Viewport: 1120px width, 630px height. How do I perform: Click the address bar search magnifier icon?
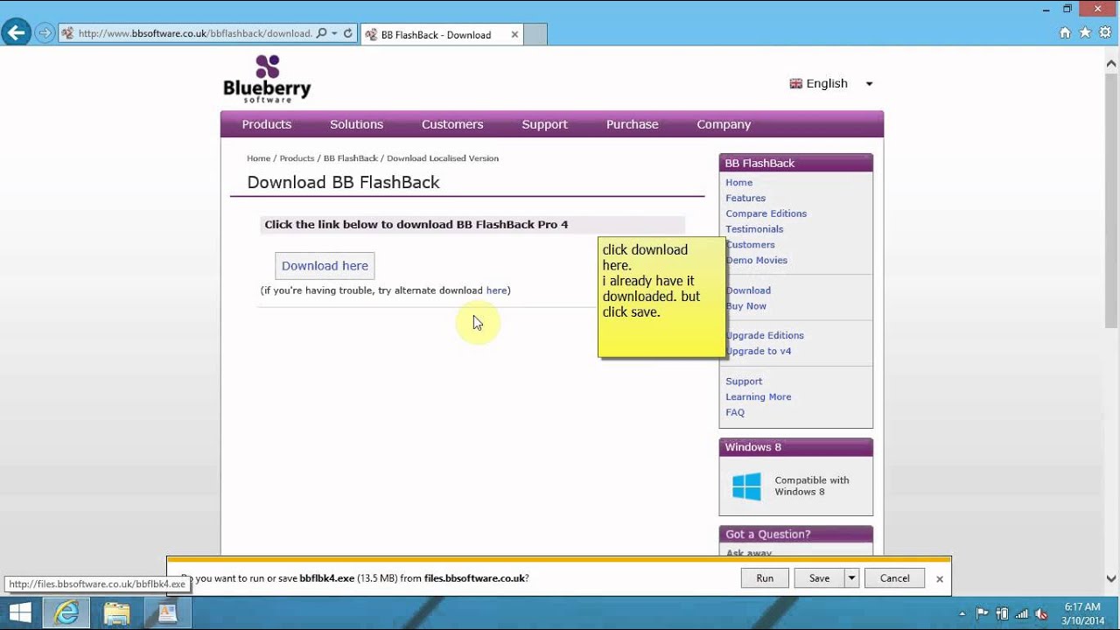point(321,33)
